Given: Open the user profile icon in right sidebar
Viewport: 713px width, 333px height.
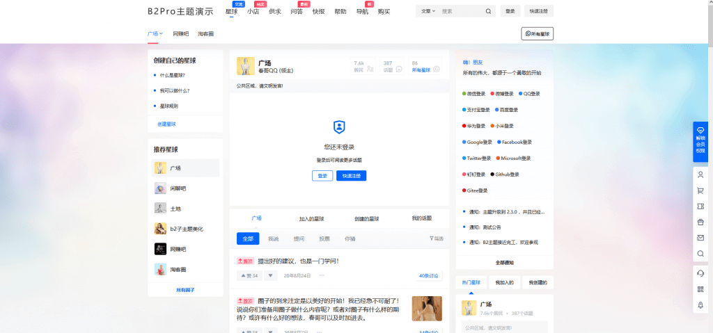Looking at the screenshot, I should pyautogui.click(x=700, y=174).
